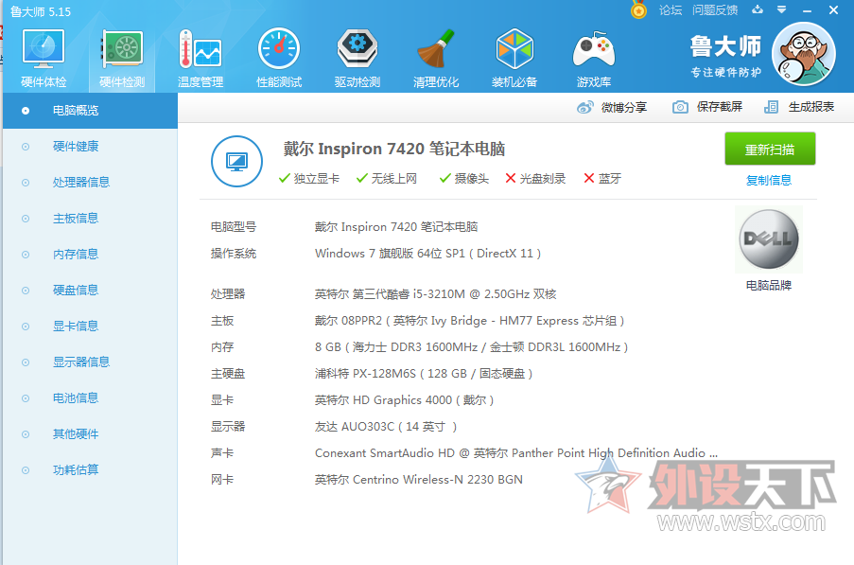Screen dimensions: 854x565
Task: Click 复制信息 copy info link
Action: (769, 181)
